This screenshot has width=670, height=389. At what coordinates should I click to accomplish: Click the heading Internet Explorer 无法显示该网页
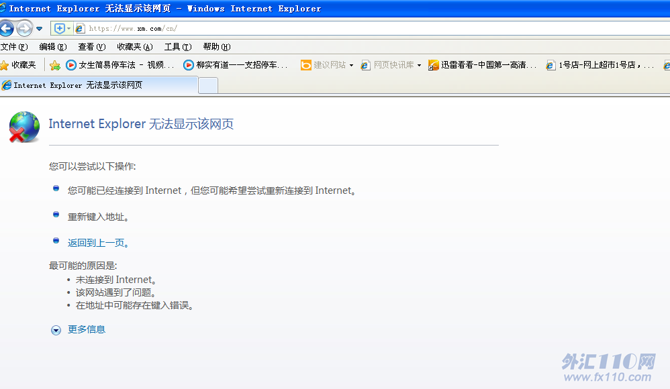click(141, 124)
